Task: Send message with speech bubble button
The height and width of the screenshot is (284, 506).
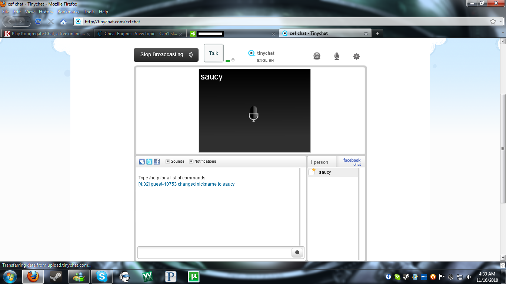Action: click(x=297, y=253)
